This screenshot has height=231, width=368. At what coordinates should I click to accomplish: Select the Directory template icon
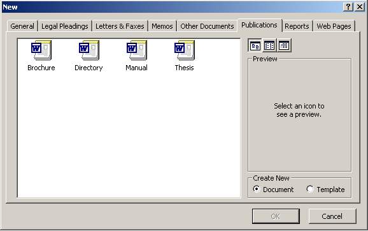[88, 50]
